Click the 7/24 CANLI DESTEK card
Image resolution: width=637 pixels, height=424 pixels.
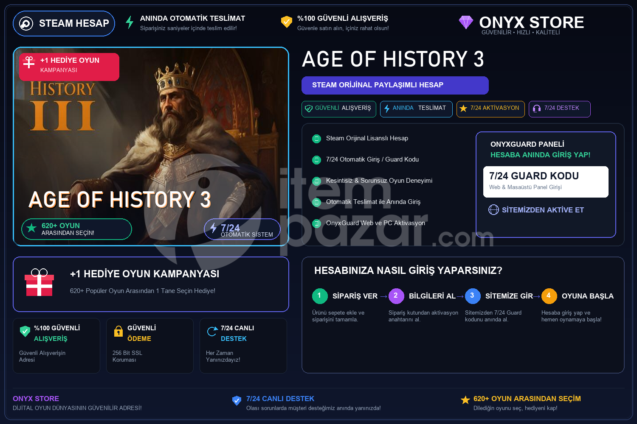243,346
